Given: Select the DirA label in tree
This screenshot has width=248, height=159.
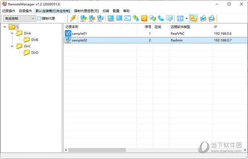Looking at the screenshot, I should pos(27,33).
